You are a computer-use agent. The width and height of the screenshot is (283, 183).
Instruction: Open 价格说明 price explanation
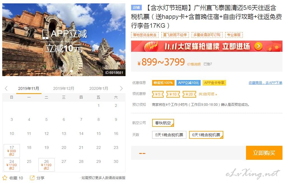click(x=194, y=64)
